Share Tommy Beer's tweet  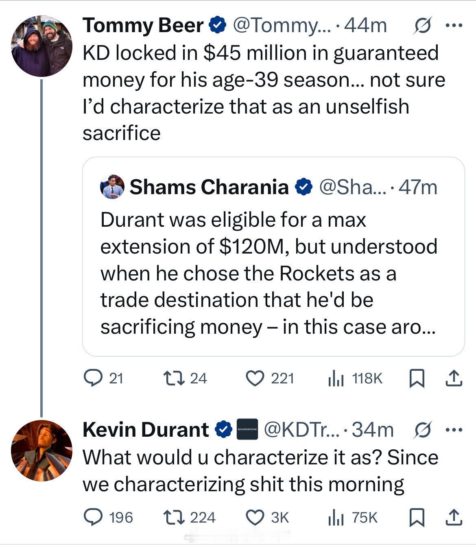tap(454, 379)
